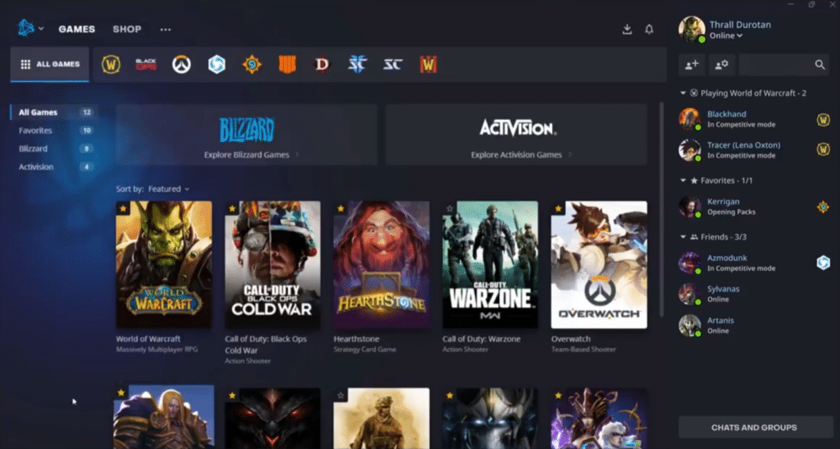The height and width of the screenshot is (449, 840).
Task: Toggle favorite star on StarCraft II card
Action: coord(450,396)
